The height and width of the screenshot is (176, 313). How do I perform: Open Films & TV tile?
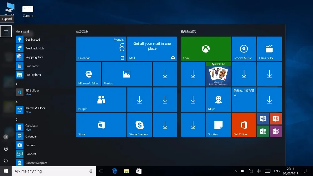269,49
